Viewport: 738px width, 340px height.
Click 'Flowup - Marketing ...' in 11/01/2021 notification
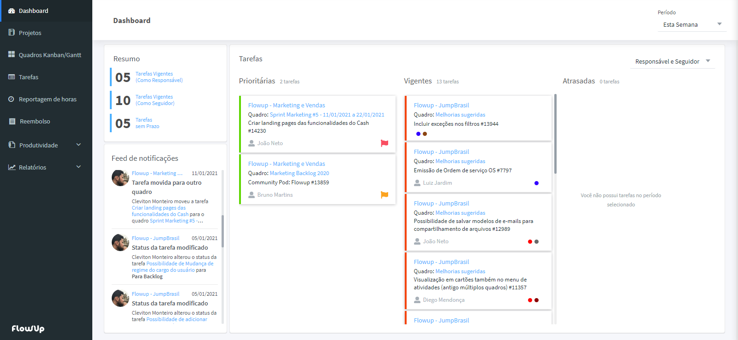coord(157,173)
